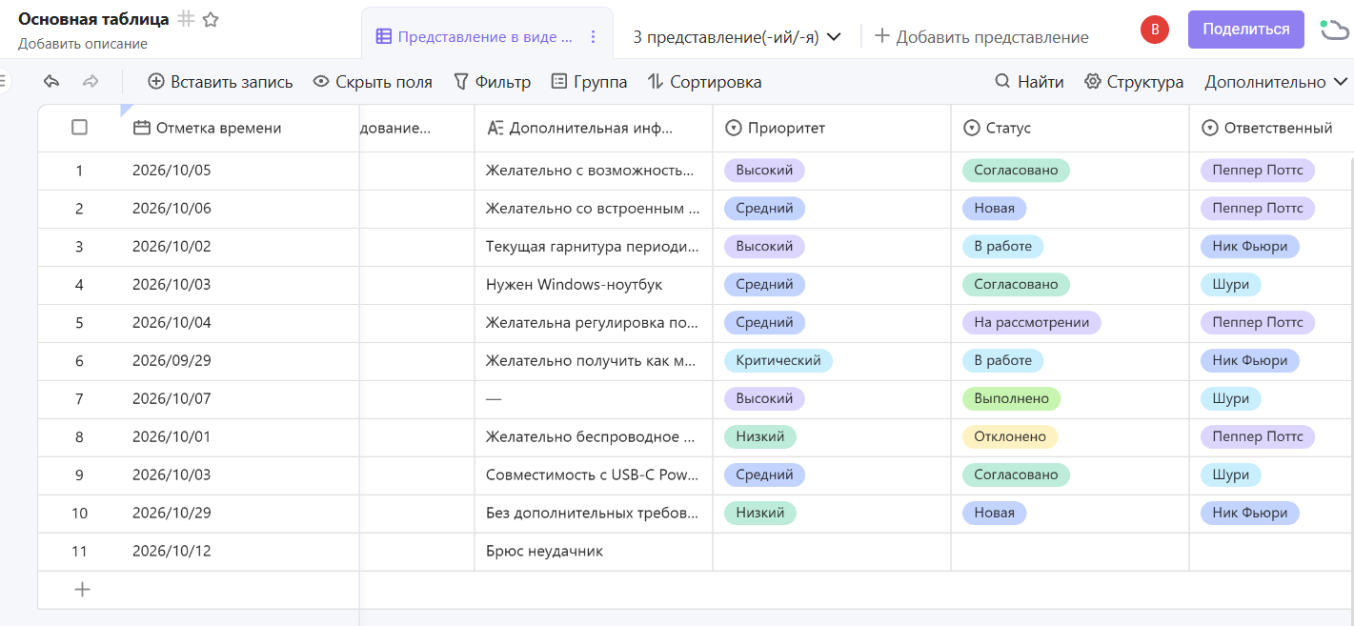Click the hash icon next to Основная таблица
Viewport: 1354px width, 626px height.
(x=187, y=19)
